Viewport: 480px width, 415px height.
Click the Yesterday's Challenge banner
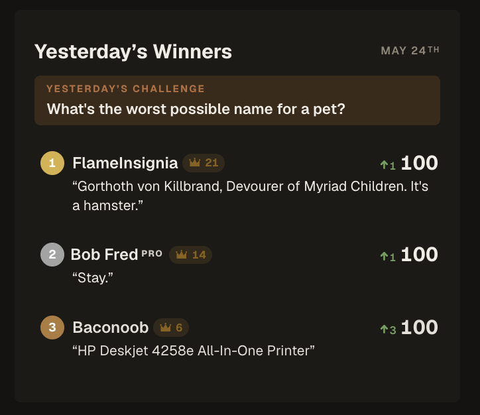tap(237, 100)
